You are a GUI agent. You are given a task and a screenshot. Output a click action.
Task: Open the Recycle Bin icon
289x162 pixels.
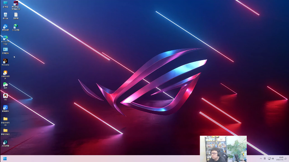[5, 16]
